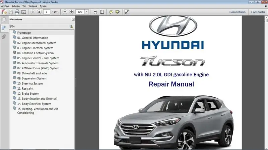Viewport: 268px width, 150px height.
Task: Open bookmark 09. Suspension System
Action: pos(32,79)
